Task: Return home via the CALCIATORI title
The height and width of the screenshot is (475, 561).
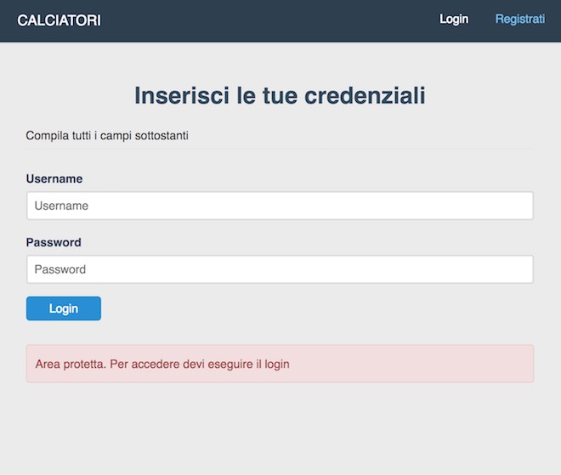Action: click(x=59, y=20)
